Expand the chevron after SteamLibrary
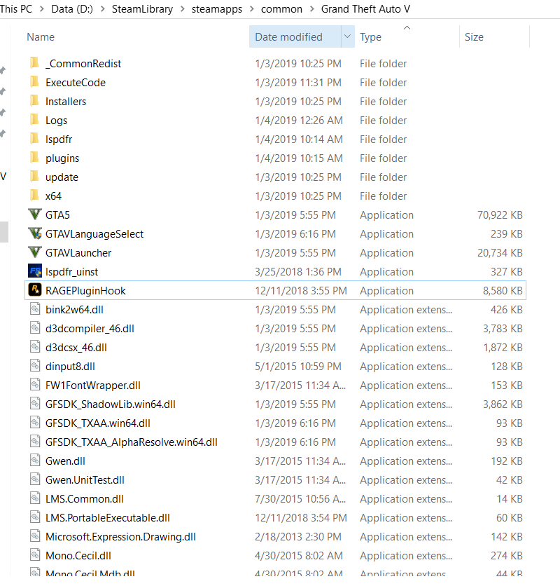 (x=183, y=9)
